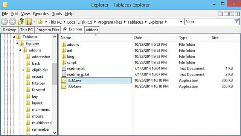Click the tree pane scrollbar thumb
This screenshot has width=241, height=136.
coord(54,74)
